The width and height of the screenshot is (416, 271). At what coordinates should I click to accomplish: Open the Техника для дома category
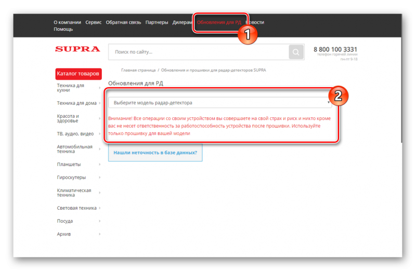tap(76, 103)
